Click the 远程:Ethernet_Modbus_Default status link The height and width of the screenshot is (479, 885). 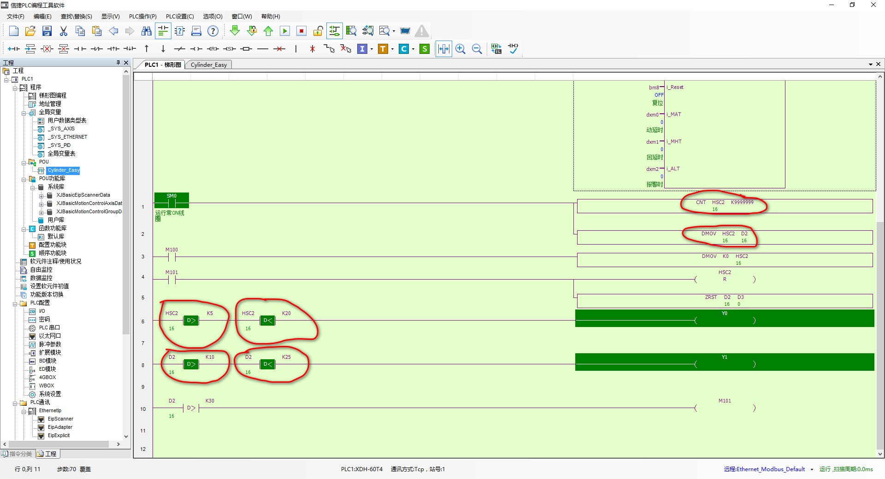[764, 469]
